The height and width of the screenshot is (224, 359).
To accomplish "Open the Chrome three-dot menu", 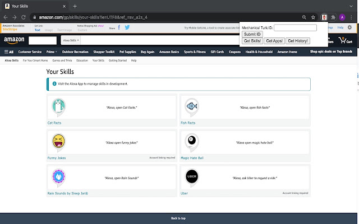I will [351, 17].
